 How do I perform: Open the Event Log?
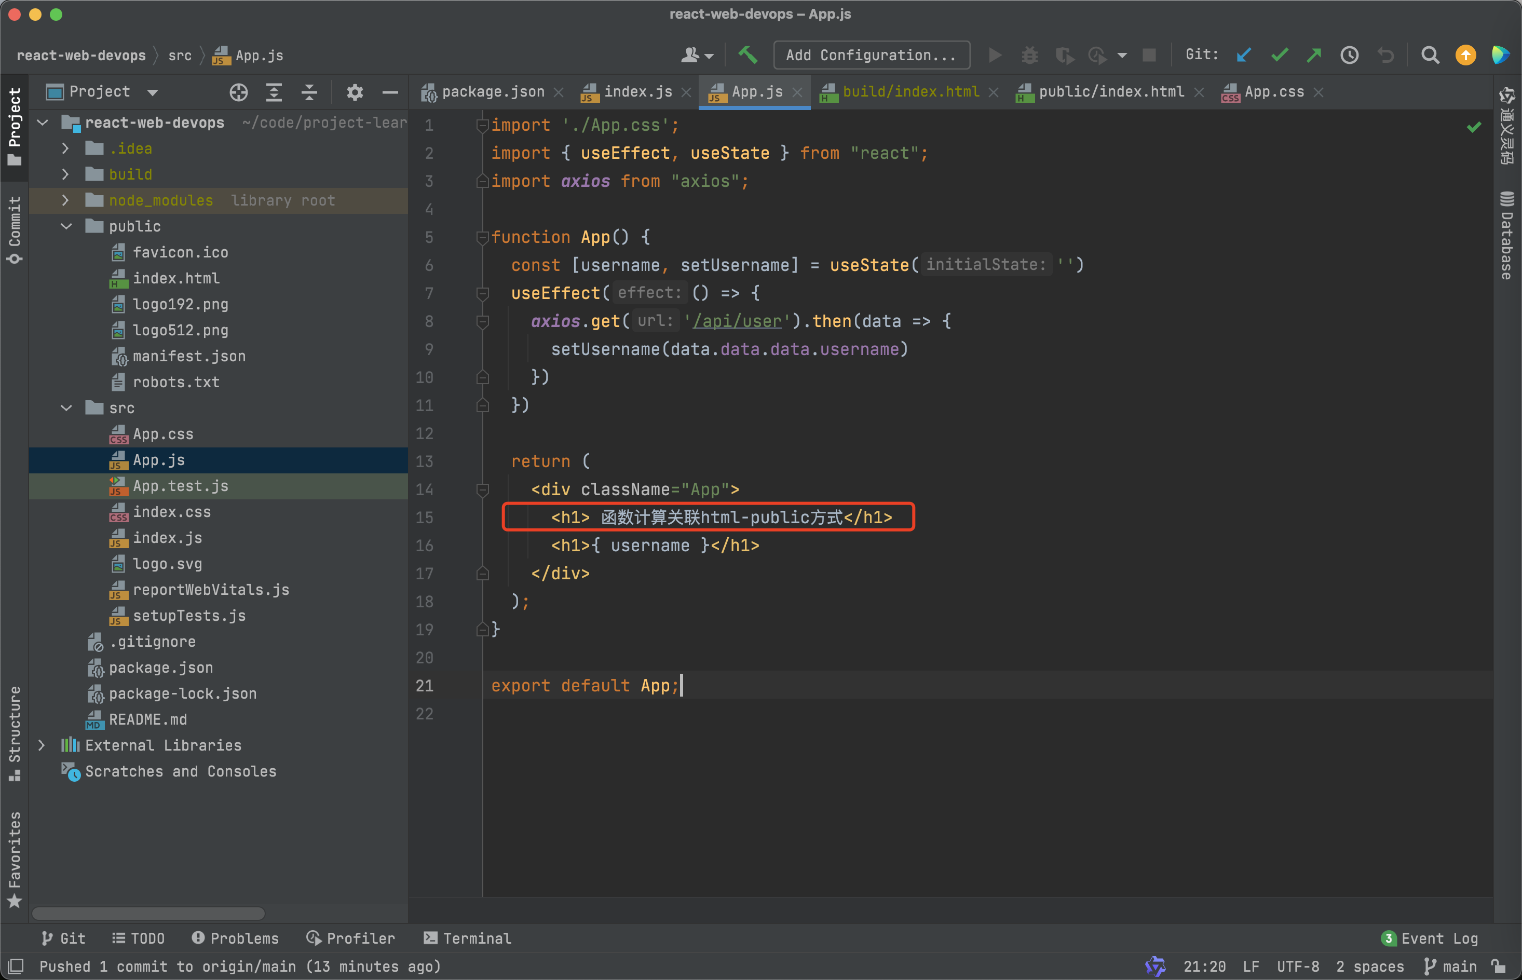coord(1429,938)
